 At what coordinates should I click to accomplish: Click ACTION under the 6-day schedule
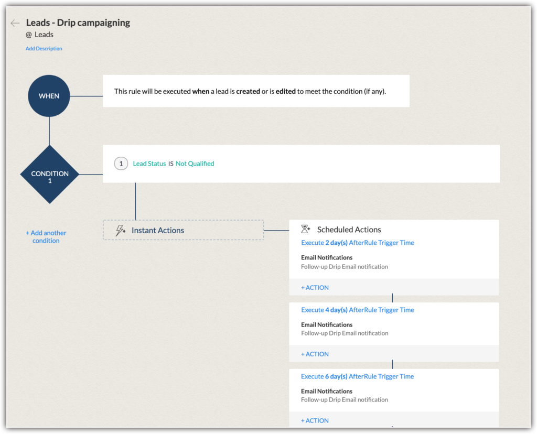[315, 420]
